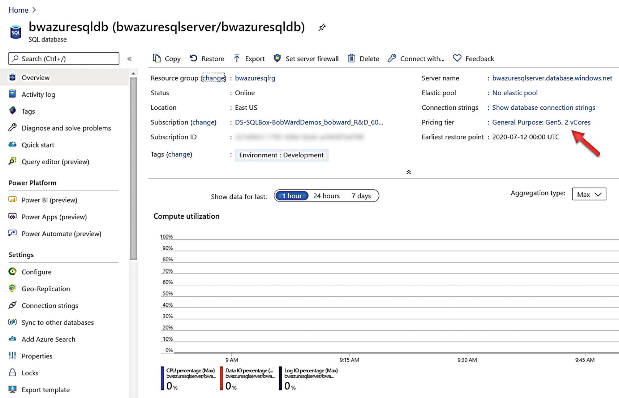Viewport: 619px width, 398px height.
Task: Open the DS-SQLBox-BobWardDemos subscription link
Action: click(309, 122)
